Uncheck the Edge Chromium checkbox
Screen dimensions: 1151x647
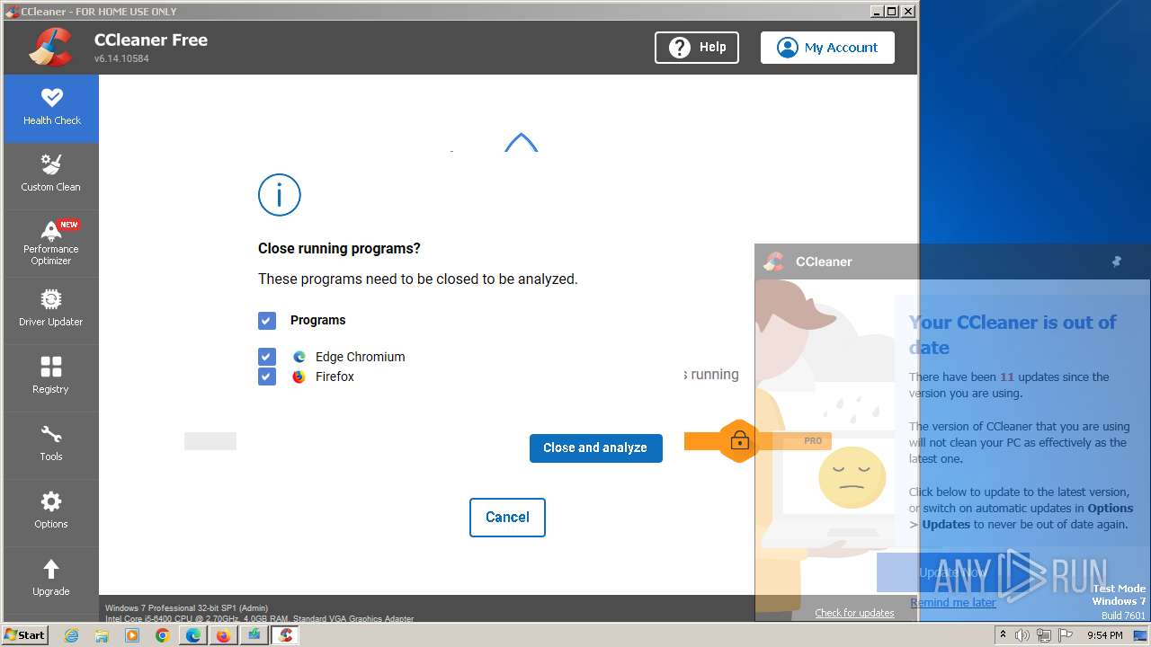tap(267, 357)
